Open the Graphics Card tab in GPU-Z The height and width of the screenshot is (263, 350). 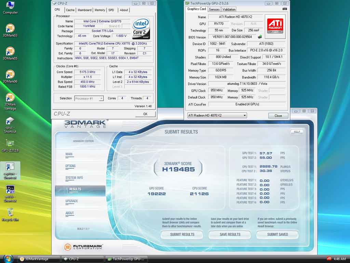(197, 9)
